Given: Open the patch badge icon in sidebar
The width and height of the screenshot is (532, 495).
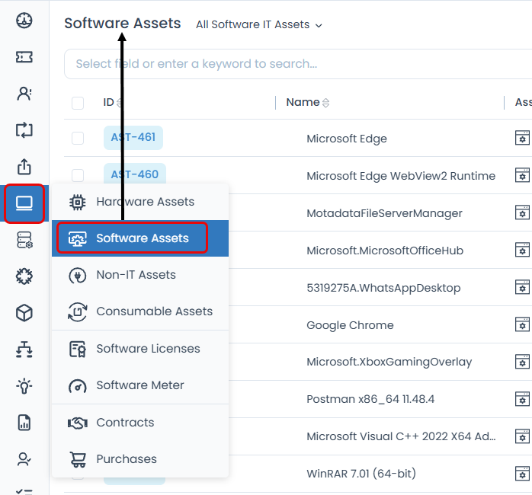Looking at the screenshot, I should (24, 276).
